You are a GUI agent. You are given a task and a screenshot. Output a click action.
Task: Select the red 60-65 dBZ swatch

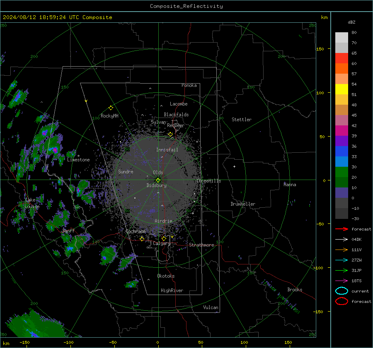[342, 58]
